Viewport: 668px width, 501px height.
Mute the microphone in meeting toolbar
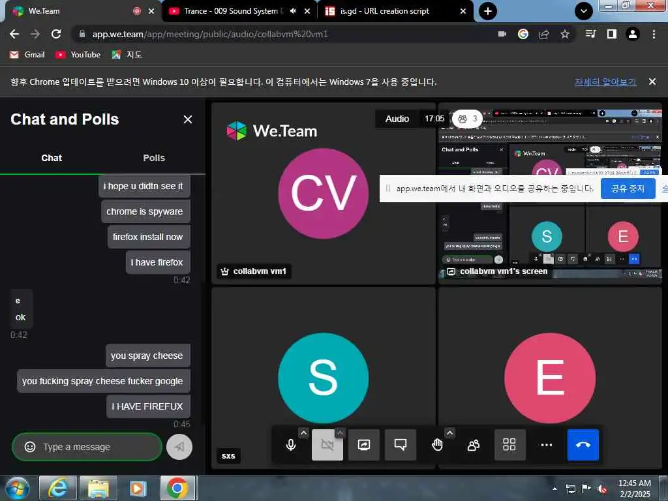point(290,445)
